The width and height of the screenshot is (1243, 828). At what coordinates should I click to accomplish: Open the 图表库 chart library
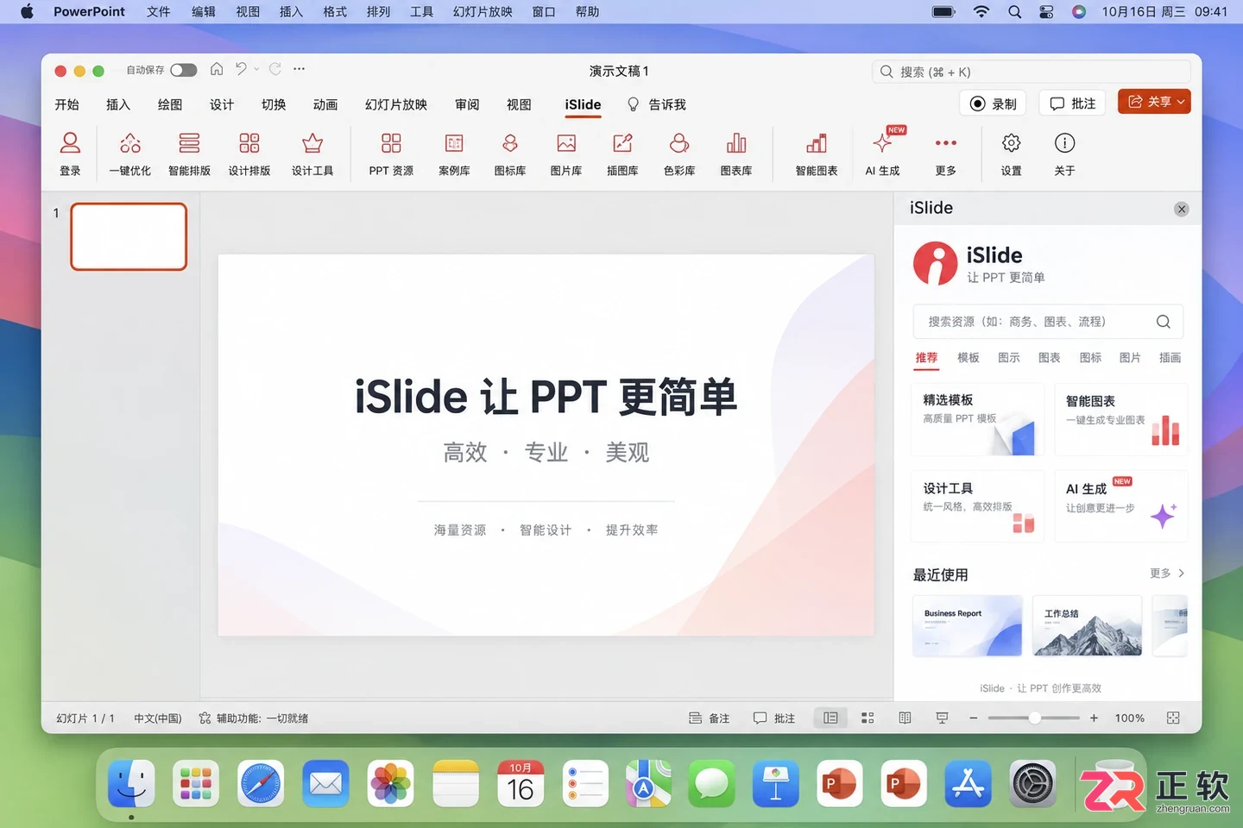(x=736, y=153)
